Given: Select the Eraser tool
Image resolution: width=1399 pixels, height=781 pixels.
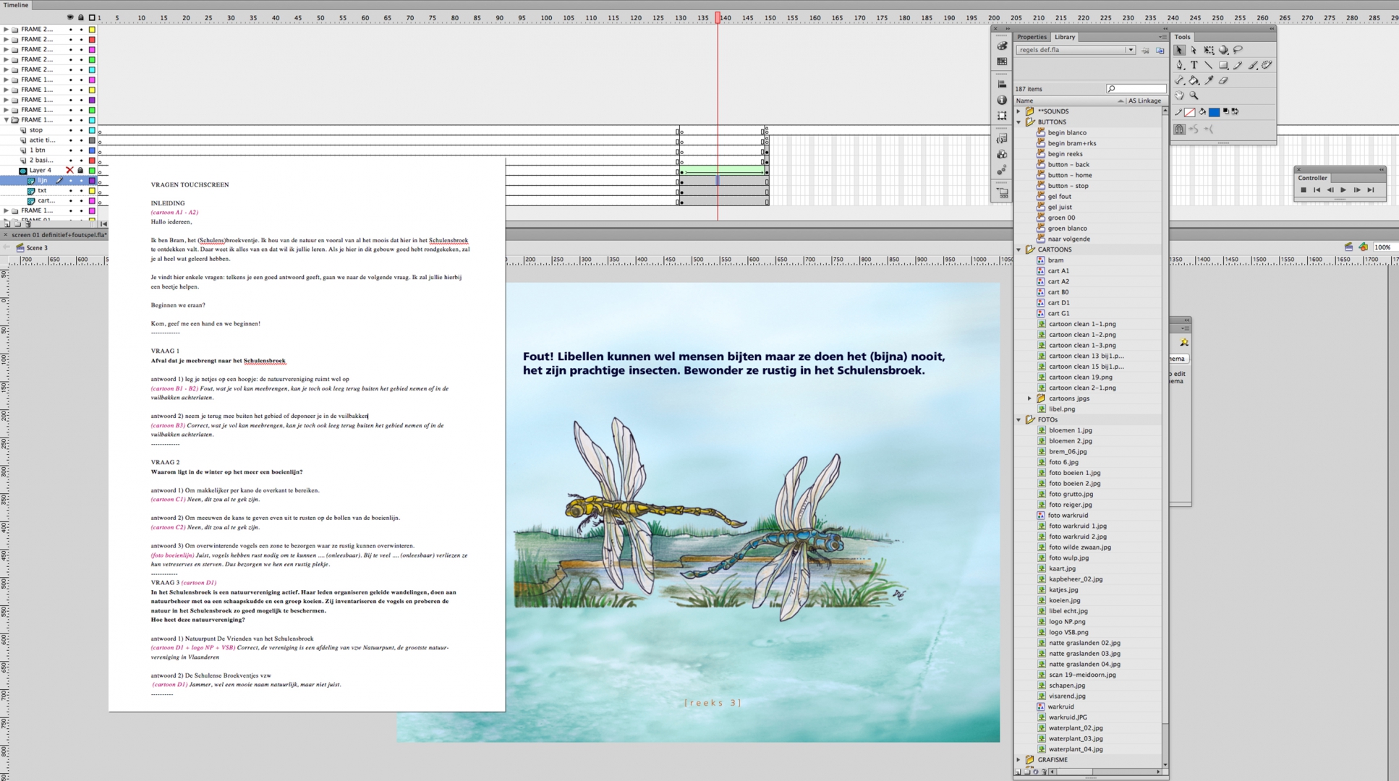Looking at the screenshot, I should coord(1223,80).
